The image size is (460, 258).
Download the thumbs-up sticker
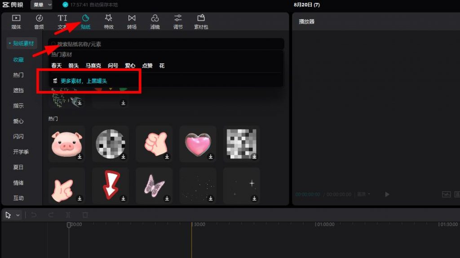167,156
